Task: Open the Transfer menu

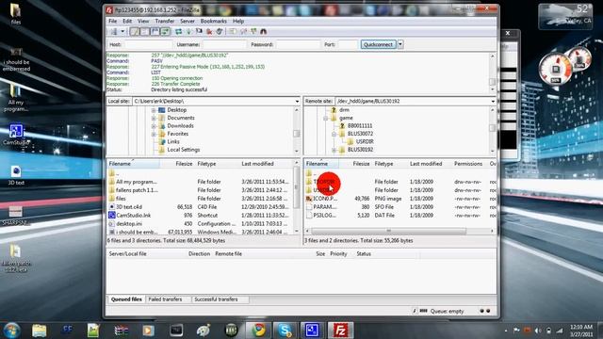Action: [165, 21]
